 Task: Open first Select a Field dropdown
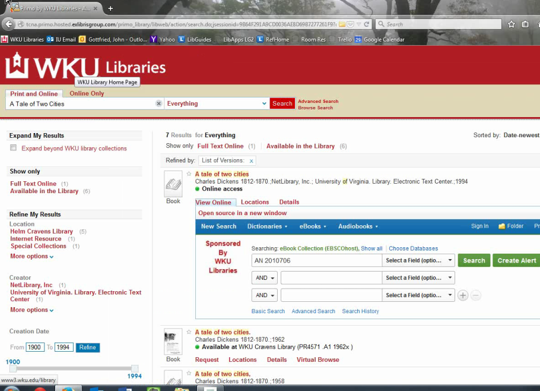[x=420, y=260]
